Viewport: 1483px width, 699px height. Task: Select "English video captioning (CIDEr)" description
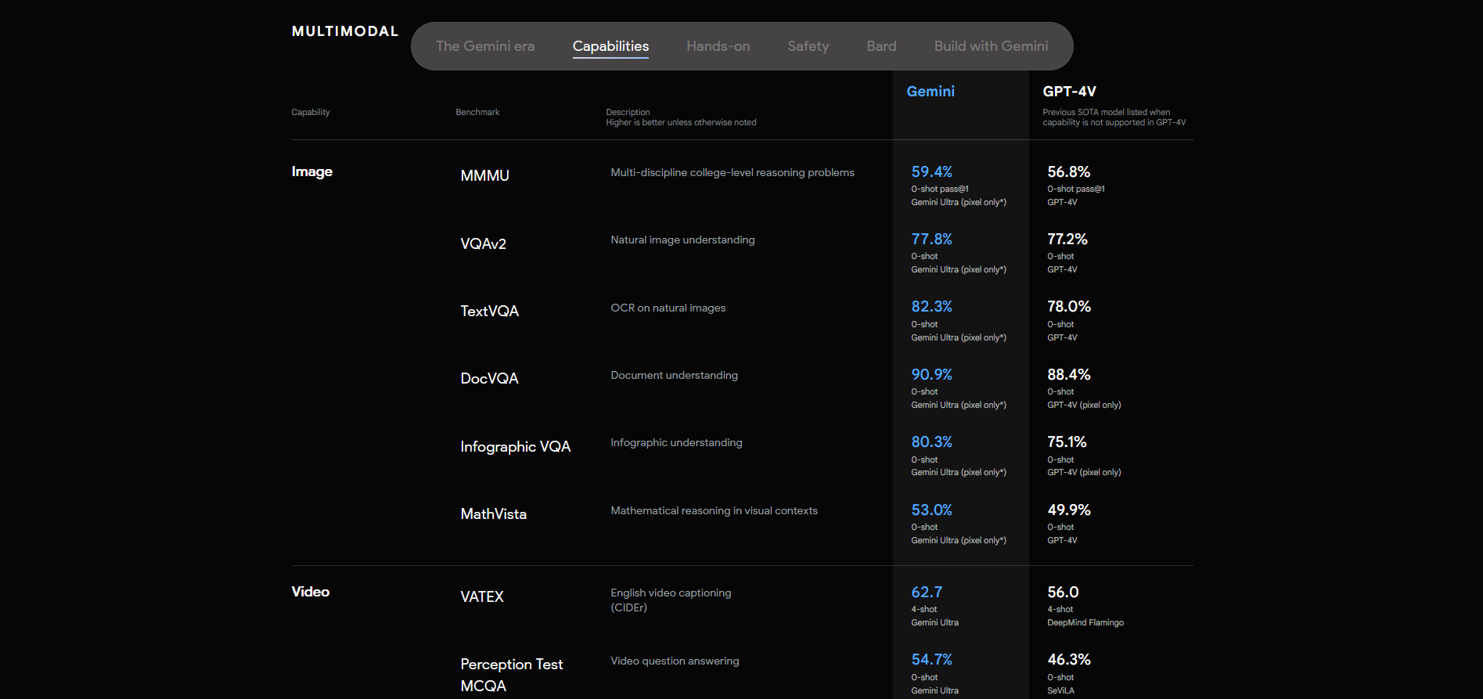pos(671,600)
